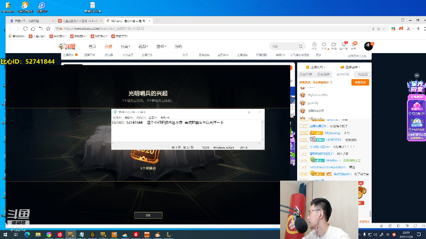Expand the 视频 dropdown menu
The image size is (426, 239).
[x=143, y=46]
